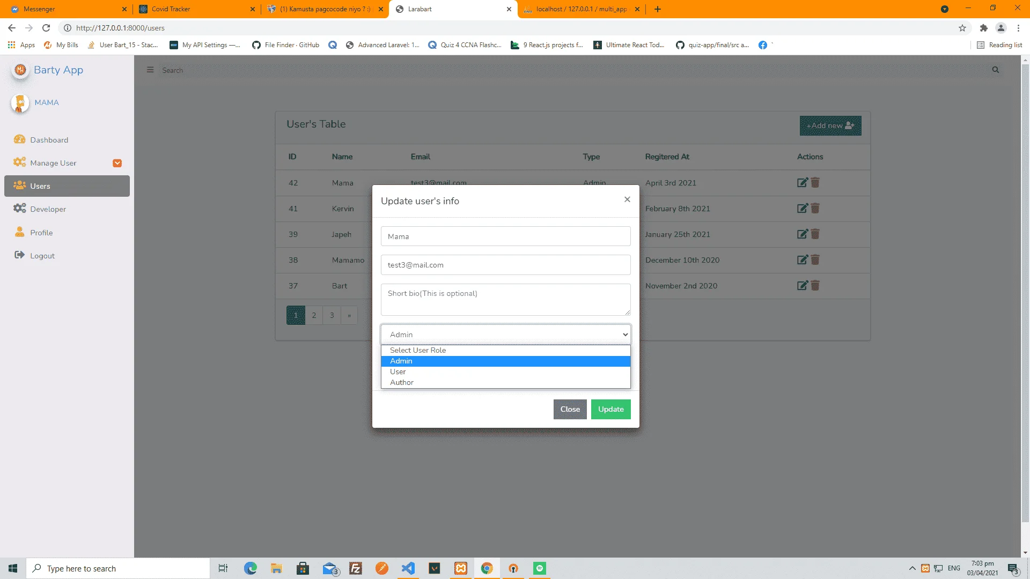Edit user Mamamo with the pencil icon
The width and height of the screenshot is (1030, 579).
(x=802, y=260)
